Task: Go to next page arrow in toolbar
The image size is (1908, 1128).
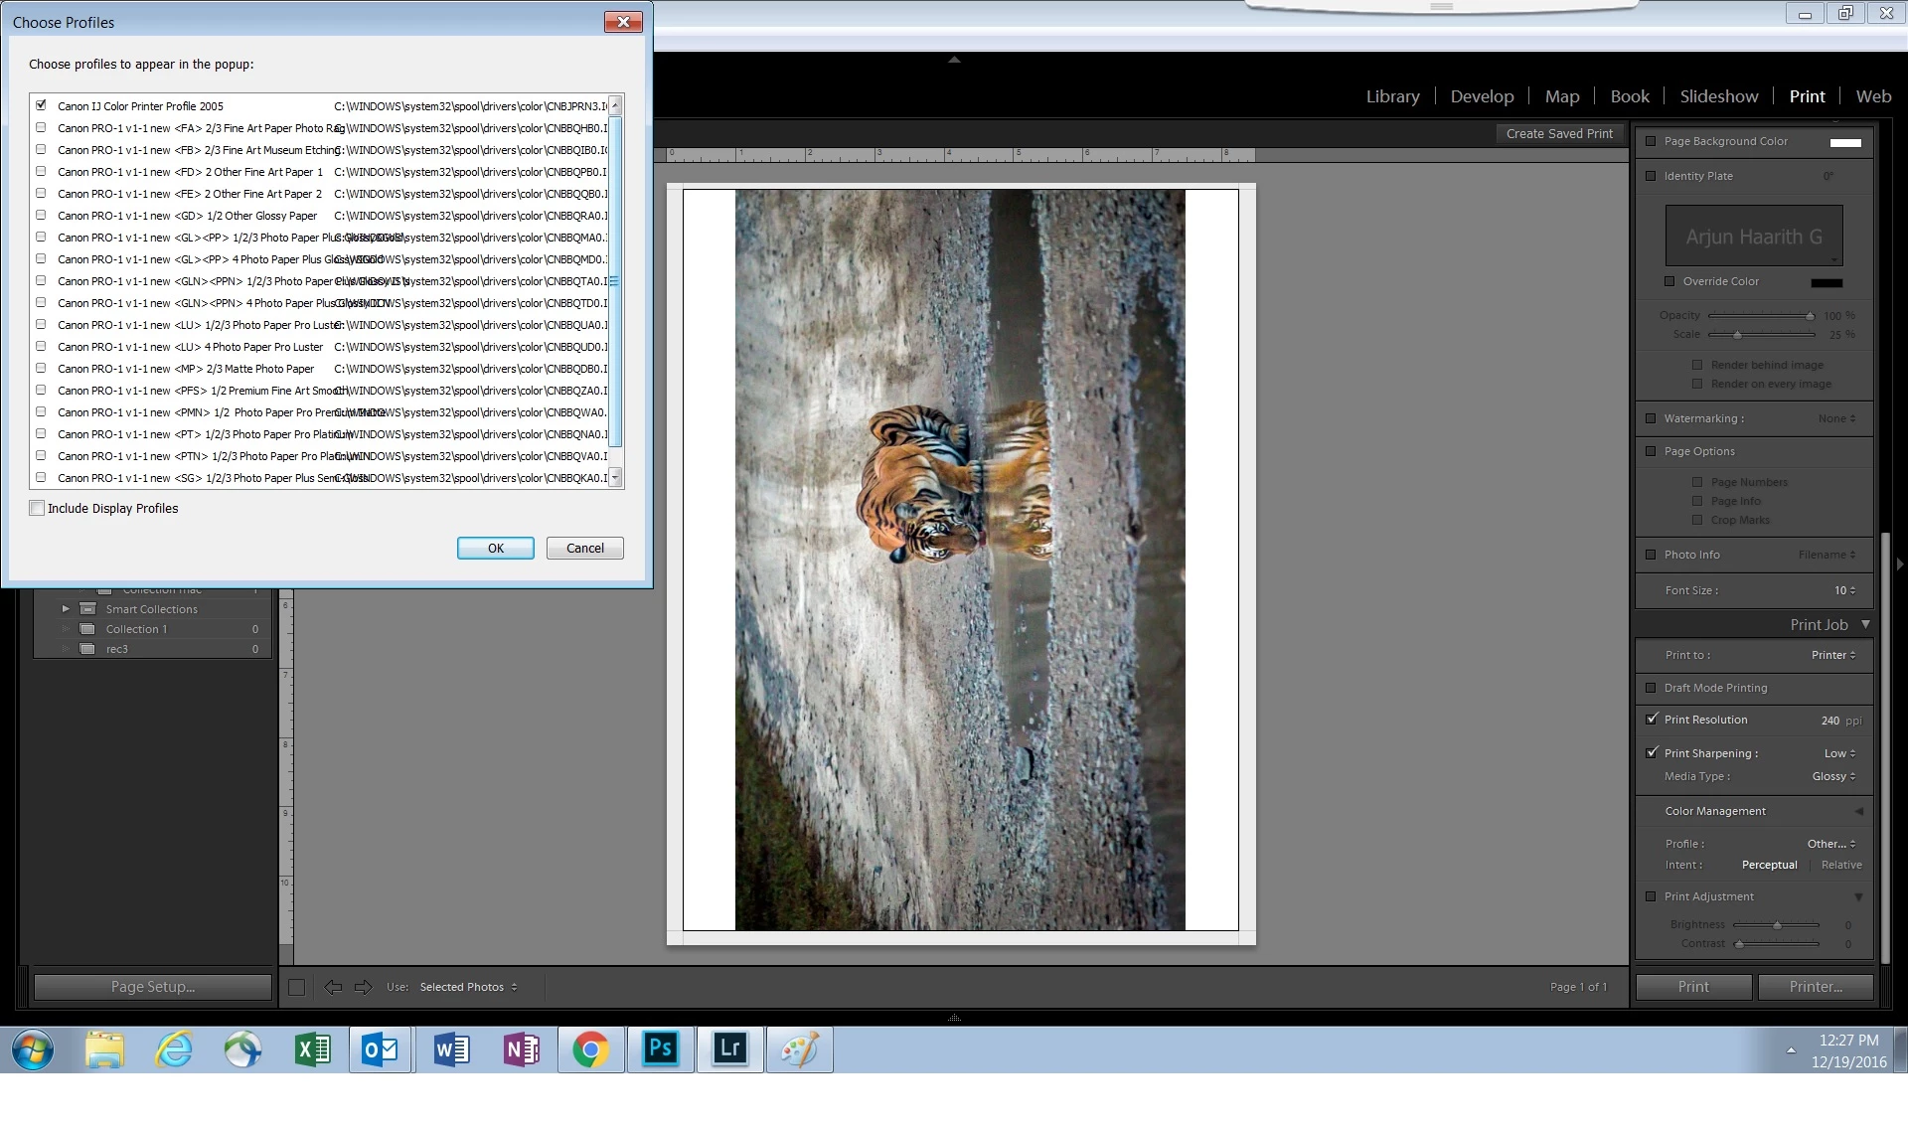Action: pos(364,987)
